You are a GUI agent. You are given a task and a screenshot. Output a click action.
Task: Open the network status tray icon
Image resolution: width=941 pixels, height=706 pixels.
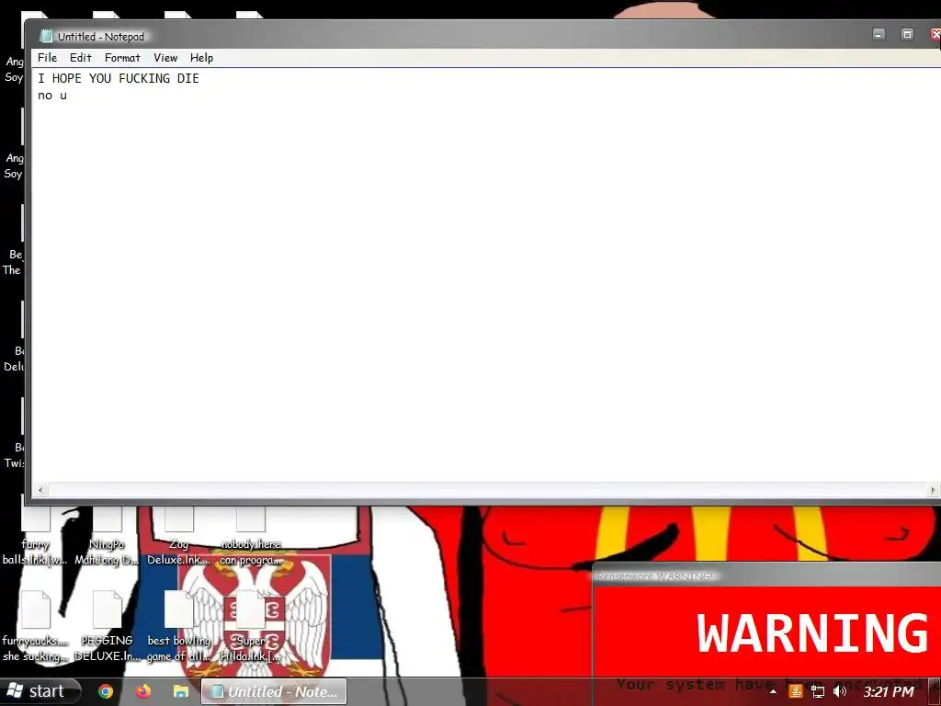click(x=817, y=691)
